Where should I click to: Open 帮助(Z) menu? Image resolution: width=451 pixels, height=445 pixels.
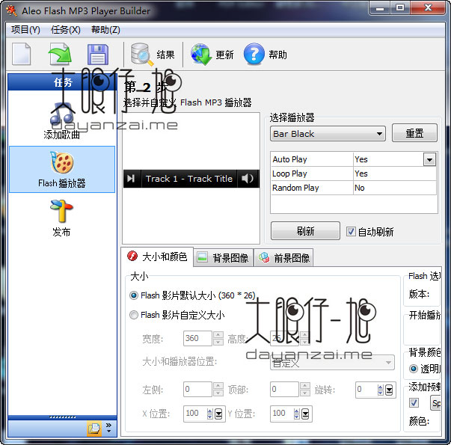point(105,30)
